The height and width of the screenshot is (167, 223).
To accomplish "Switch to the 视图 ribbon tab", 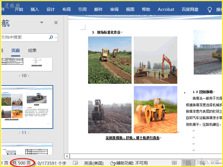I will pos(130,9).
